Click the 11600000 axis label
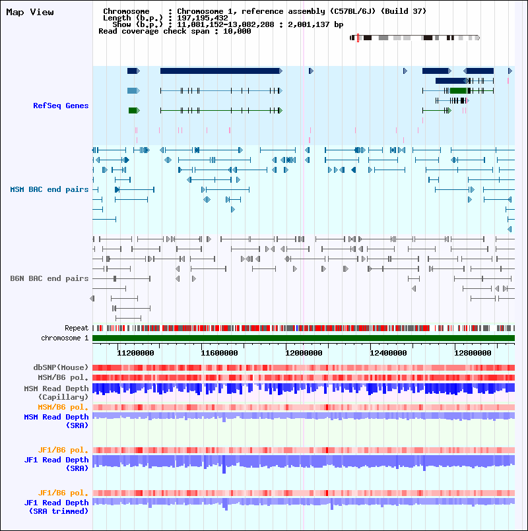528x531 pixels. 219,353
